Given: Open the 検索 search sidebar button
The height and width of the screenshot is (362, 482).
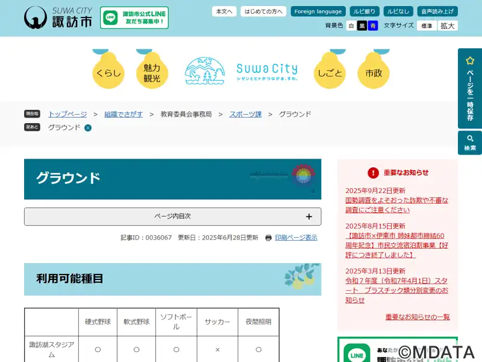Looking at the screenshot, I should coord(470,143).
